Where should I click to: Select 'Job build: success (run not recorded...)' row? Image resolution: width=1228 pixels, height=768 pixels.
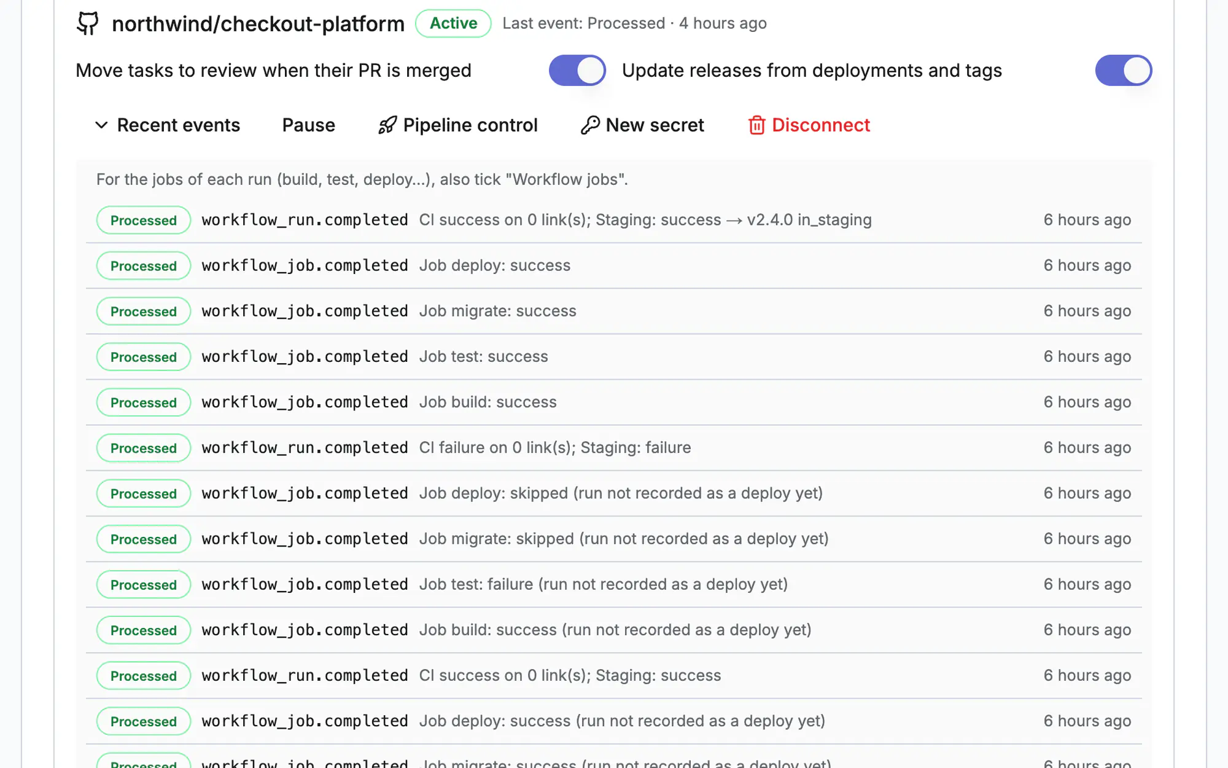point(614,630)
